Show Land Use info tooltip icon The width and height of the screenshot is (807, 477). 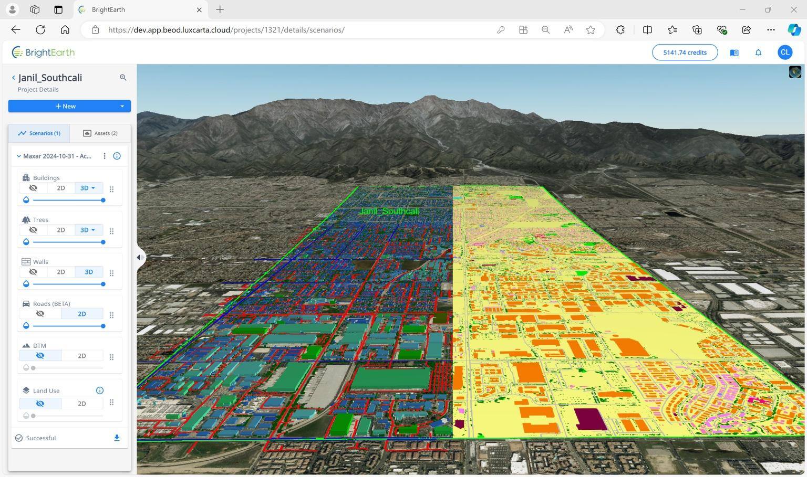pyautogui.click(x=100, y=390)
